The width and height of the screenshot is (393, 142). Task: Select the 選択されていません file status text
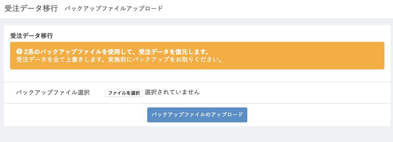click(x=172, y=92)
